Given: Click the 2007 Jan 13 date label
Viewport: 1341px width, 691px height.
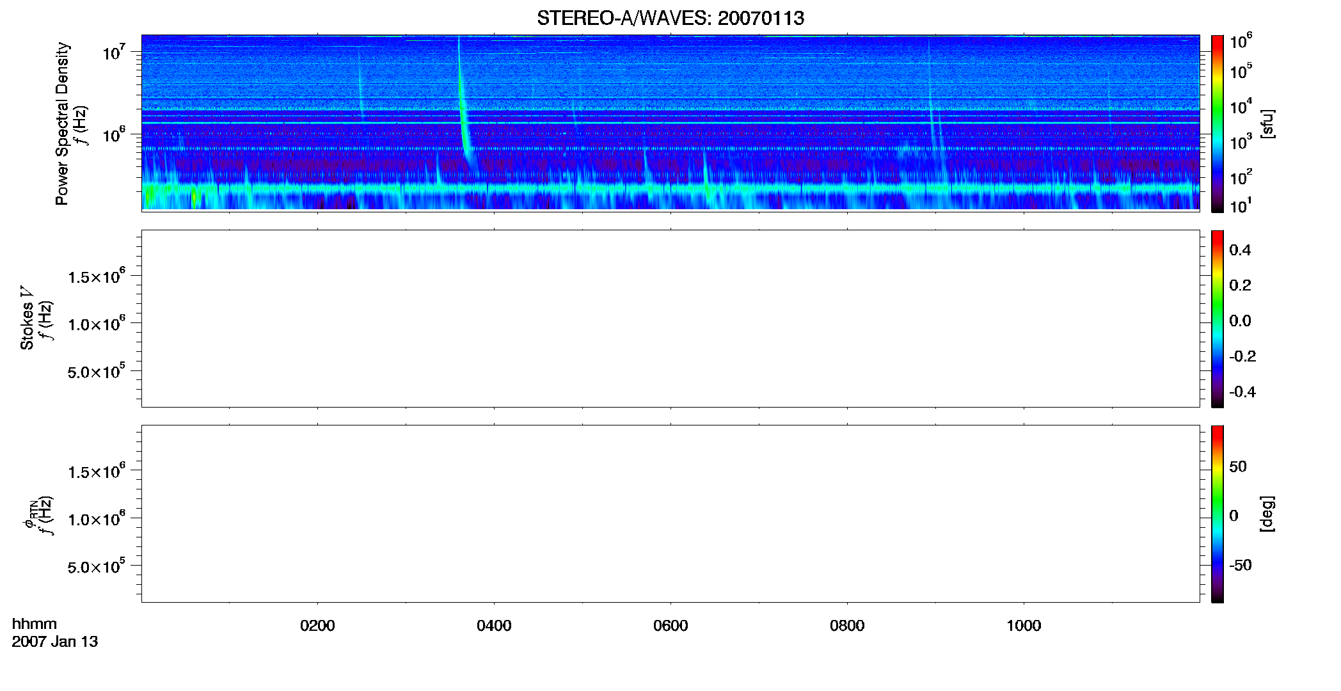Looking at the screenshot, I should pos(55,642).
